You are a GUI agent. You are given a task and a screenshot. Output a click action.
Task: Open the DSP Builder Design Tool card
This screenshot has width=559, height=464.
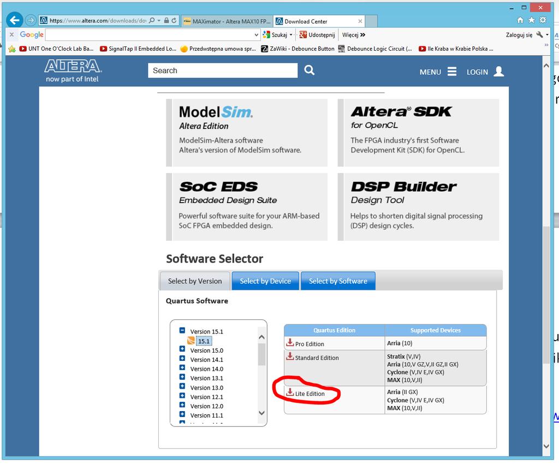pos(419,207)
